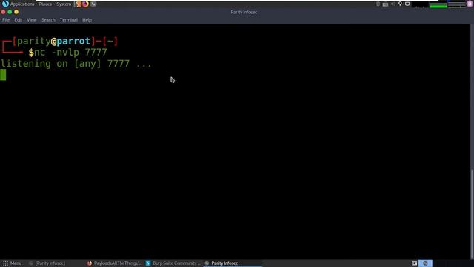Image resolution: width=474 pixels, height=267 pixels.
Task: Click the green window control button
Action: (10, 12)
